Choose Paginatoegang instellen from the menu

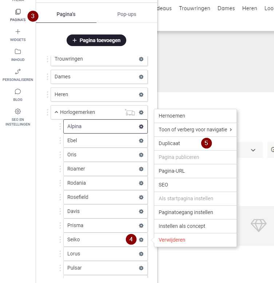coord(195,212)
